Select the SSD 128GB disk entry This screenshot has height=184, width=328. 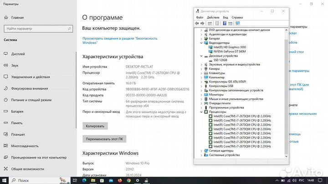tap(220, 60)
